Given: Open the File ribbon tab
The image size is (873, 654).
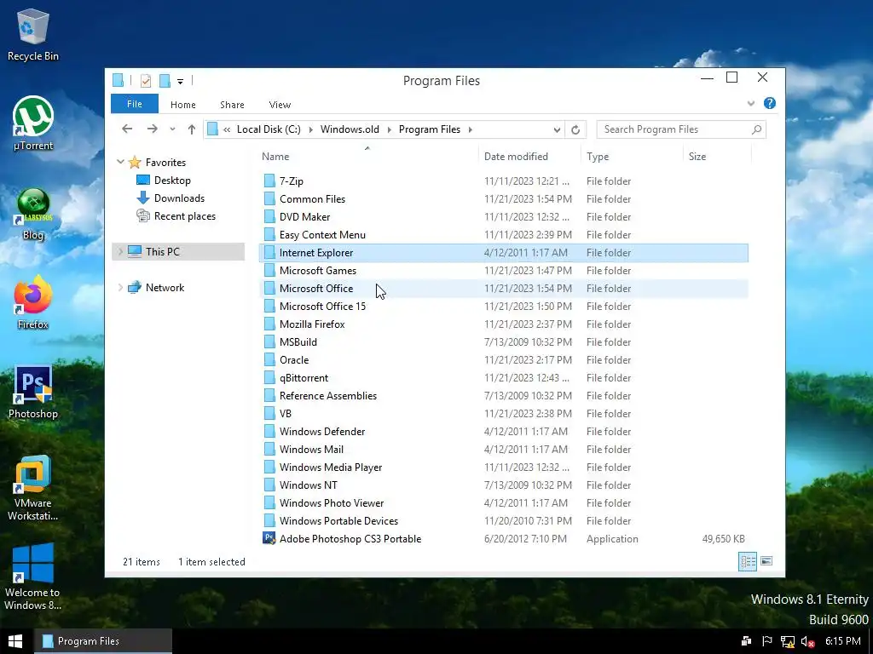Looking at the screenshot, I should click(x=134, y=104).
